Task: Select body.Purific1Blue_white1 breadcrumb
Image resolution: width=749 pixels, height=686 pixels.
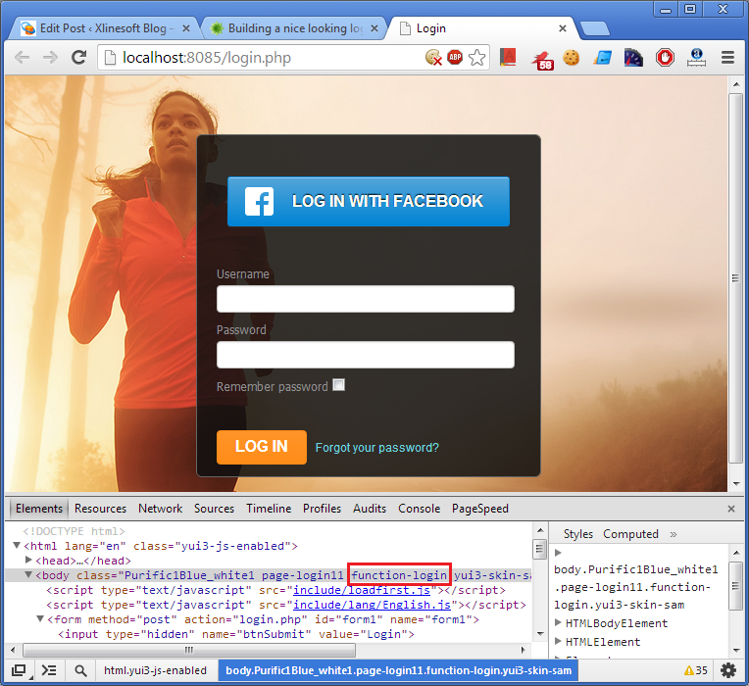Action: pyautogui.click(x=398, y=670)
